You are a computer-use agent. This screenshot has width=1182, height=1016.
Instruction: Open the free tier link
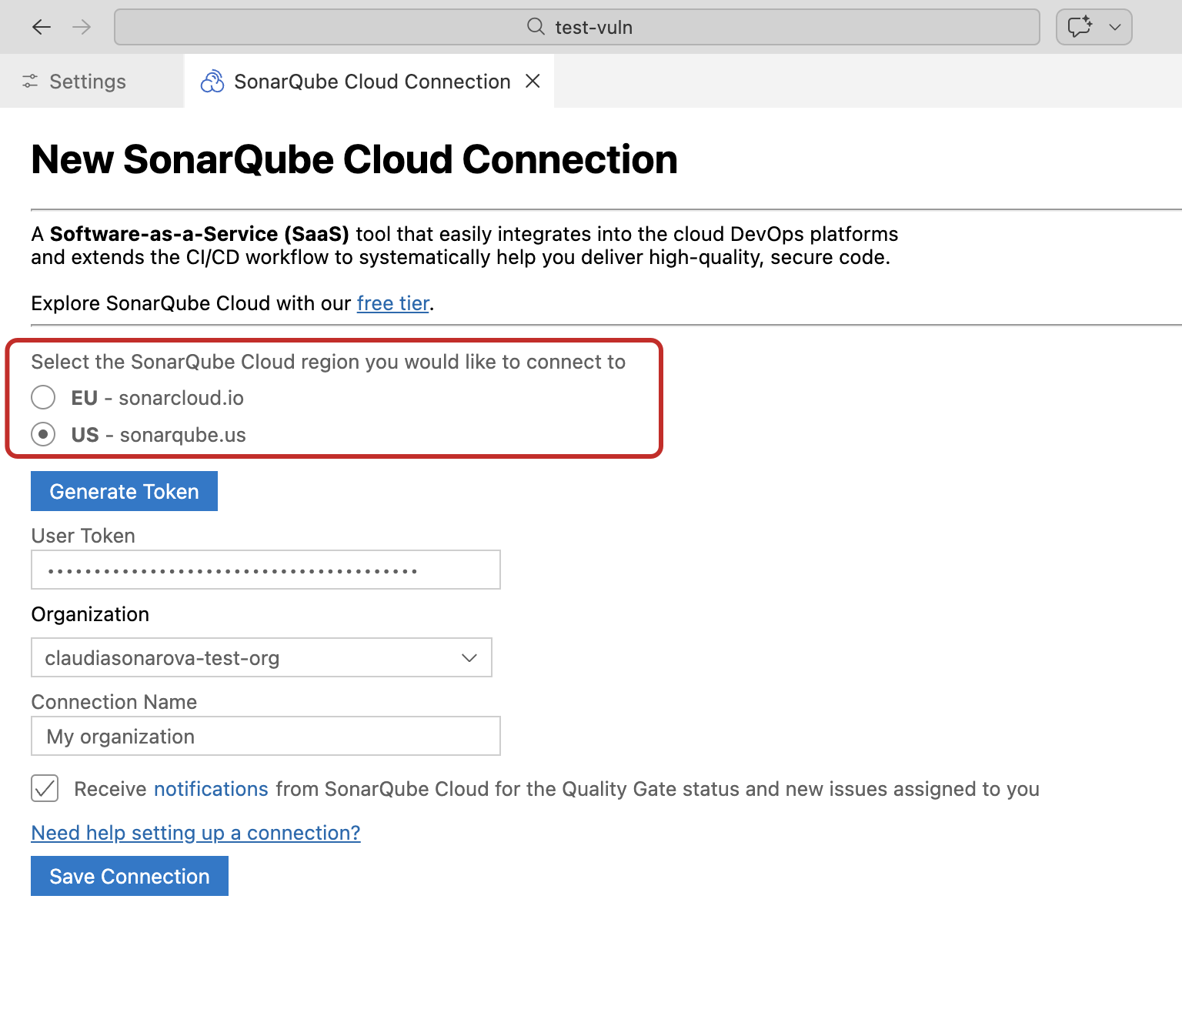coord(392,302)
